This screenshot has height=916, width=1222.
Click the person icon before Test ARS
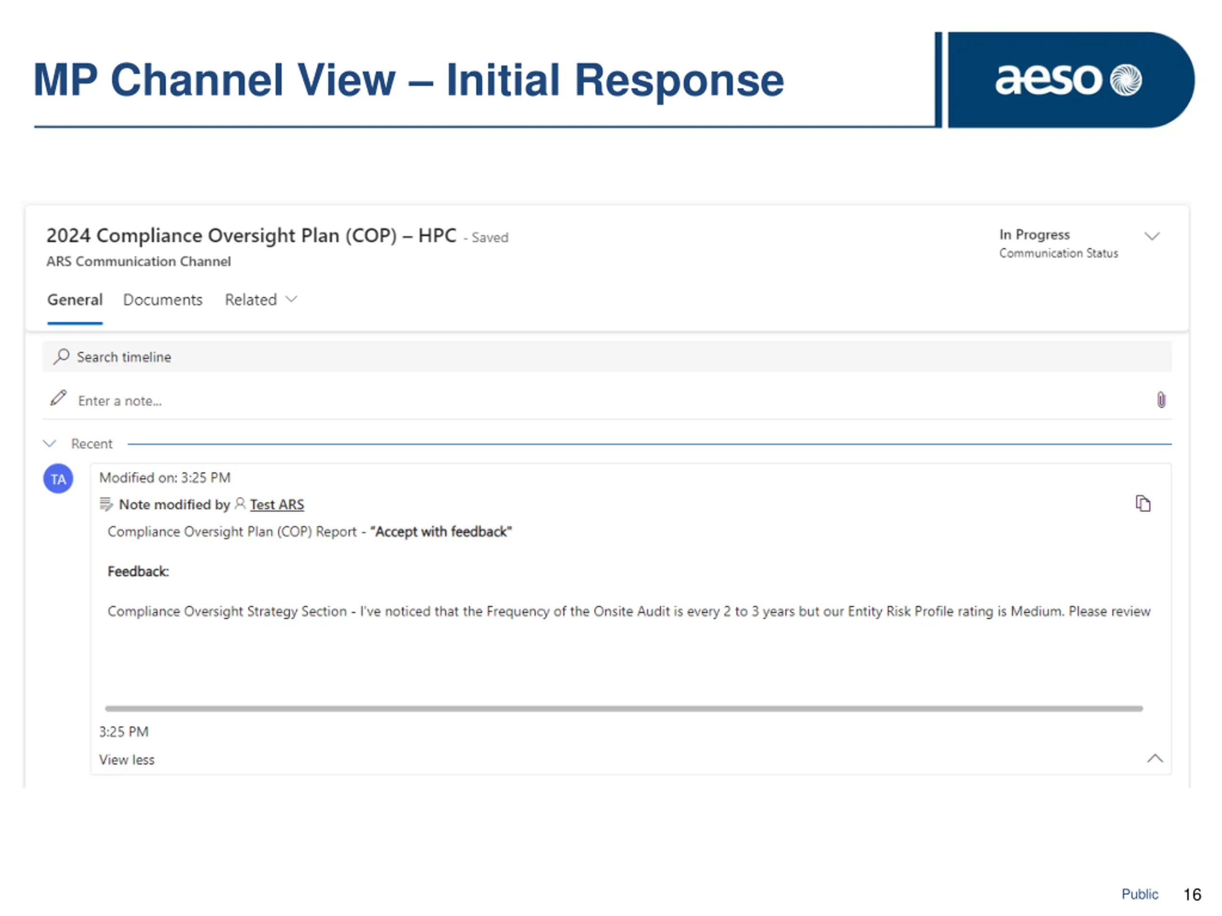[240, 503]
